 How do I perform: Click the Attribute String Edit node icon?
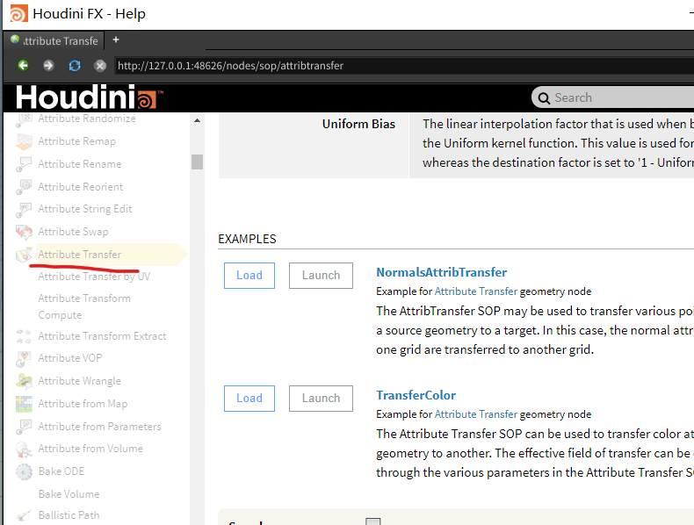24,209
